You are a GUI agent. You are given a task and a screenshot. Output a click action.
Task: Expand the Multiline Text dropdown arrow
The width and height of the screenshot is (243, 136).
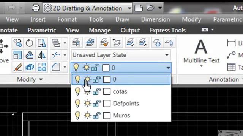(201, 66)
